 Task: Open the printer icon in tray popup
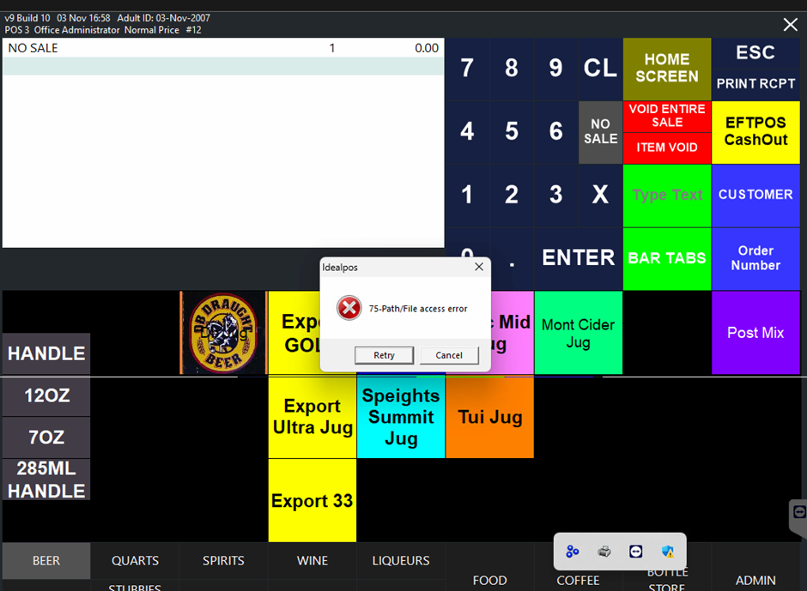(x=604, y=552)
